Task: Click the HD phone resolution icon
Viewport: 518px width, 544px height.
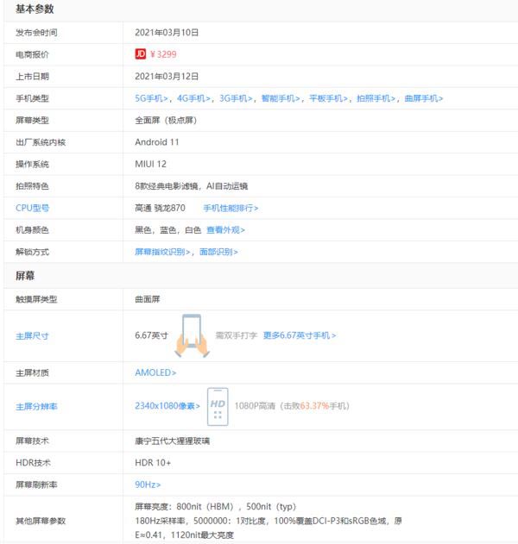Action: [218, 407]
